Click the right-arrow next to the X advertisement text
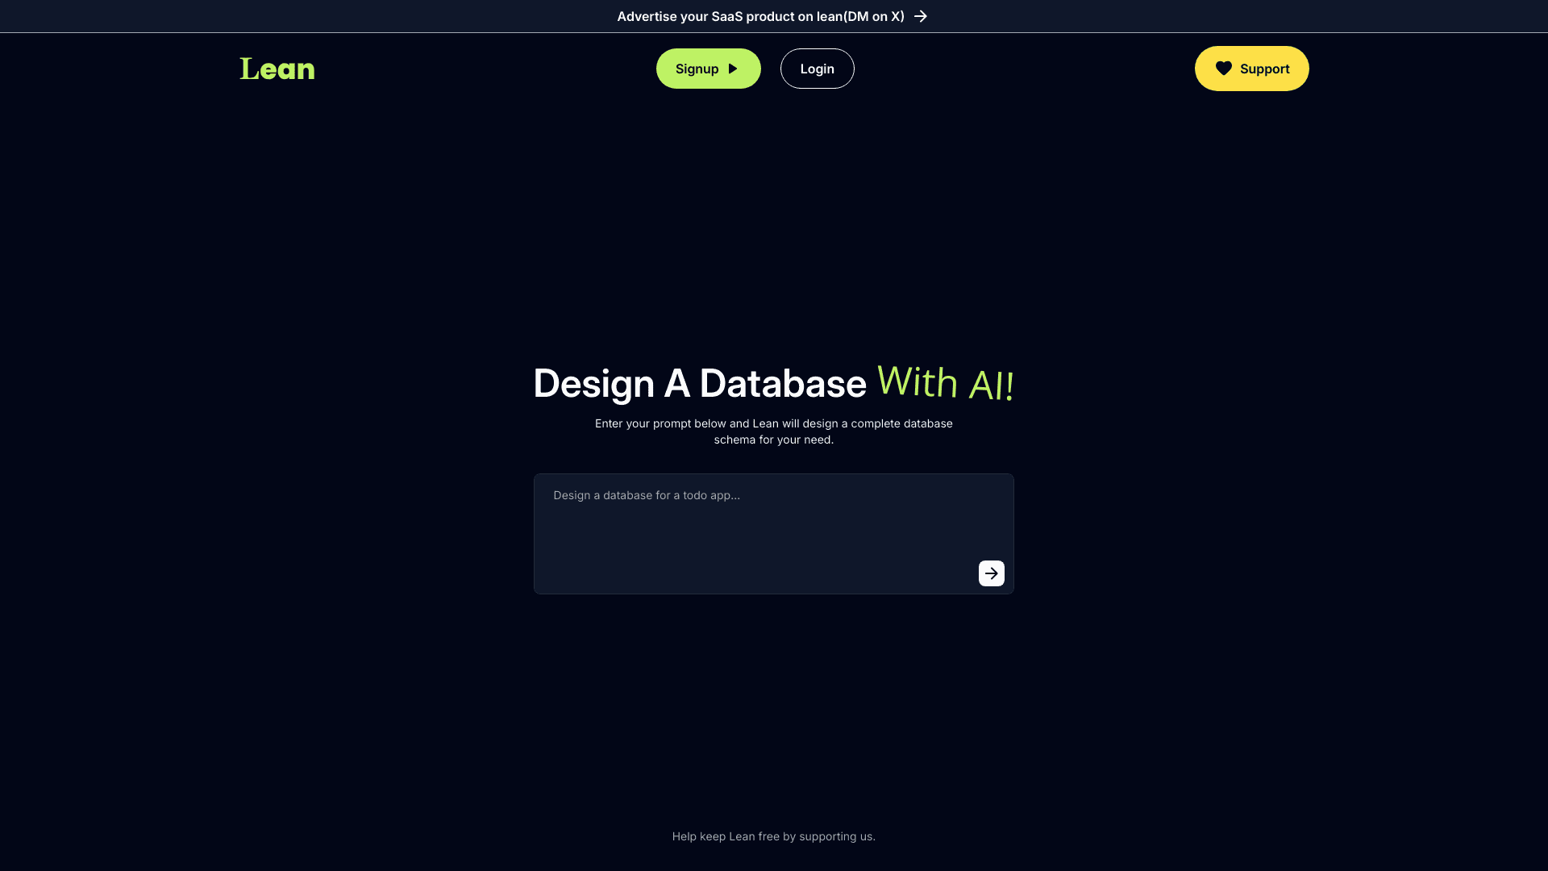This screenshot has height=871, width=1548. (922, 16)
